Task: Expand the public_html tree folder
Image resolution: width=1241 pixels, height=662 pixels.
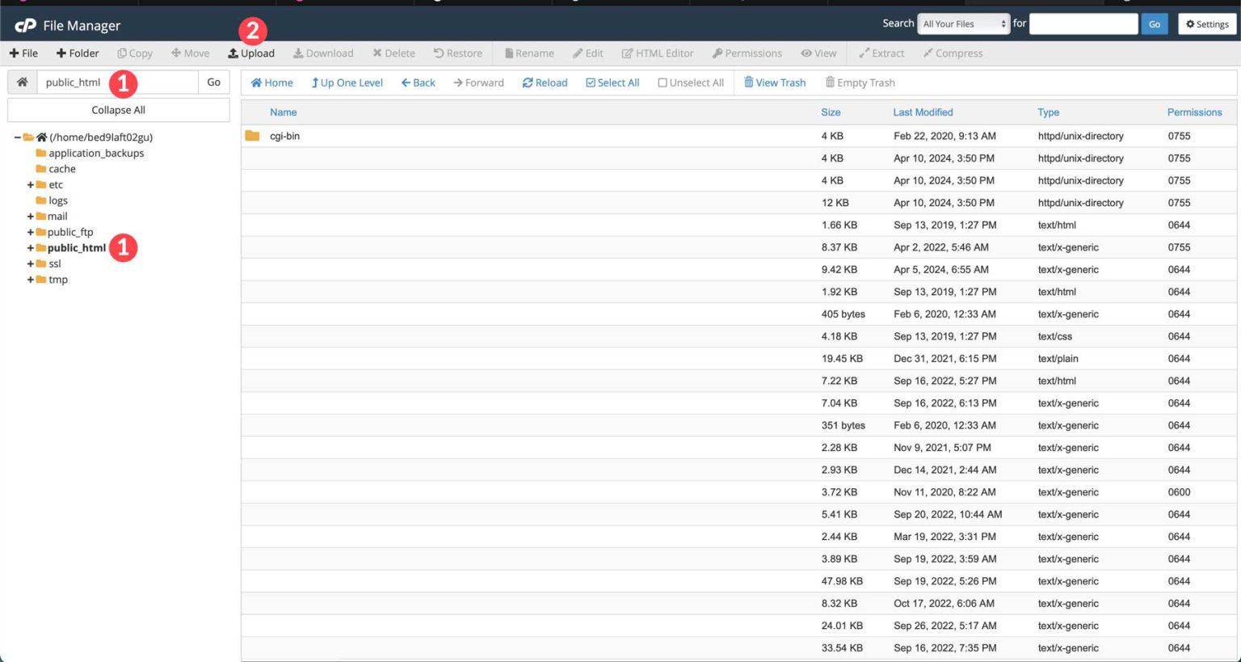Action: point(31,248)
